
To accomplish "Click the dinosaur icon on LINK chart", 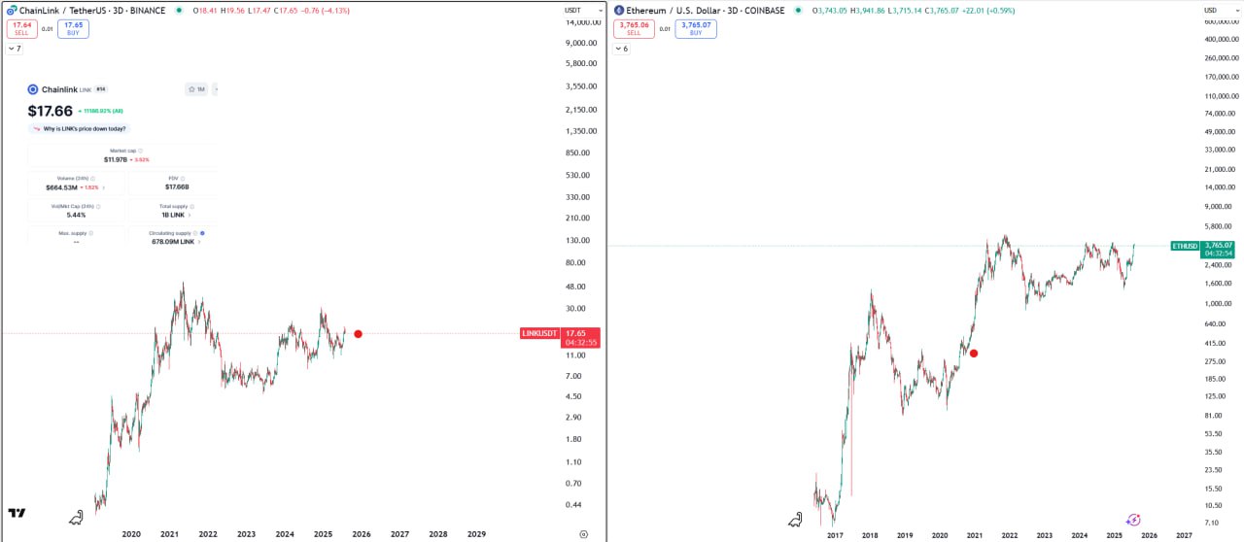I will pos(77,519).
